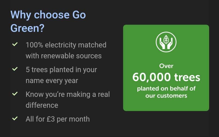
Task: Click the checkmark next to All for £3
Action: (15, 118)
